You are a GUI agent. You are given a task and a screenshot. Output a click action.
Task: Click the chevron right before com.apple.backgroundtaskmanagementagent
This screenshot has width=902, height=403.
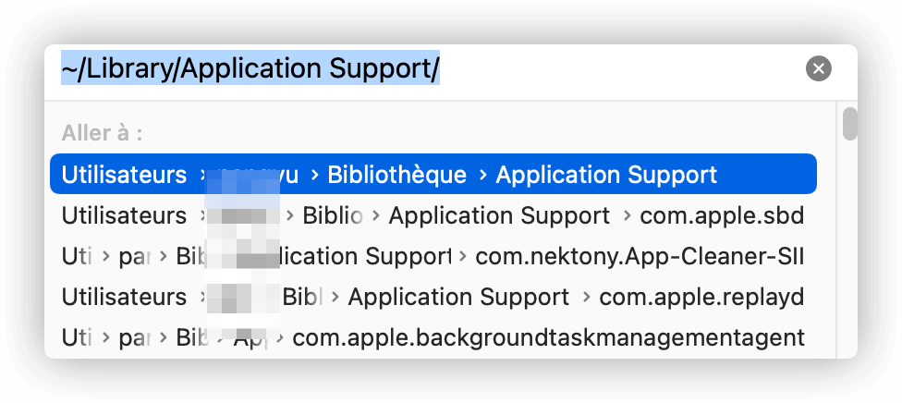[278, 337]
